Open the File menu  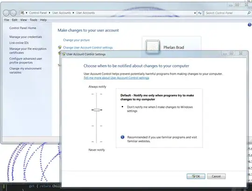tap(7, 20)
